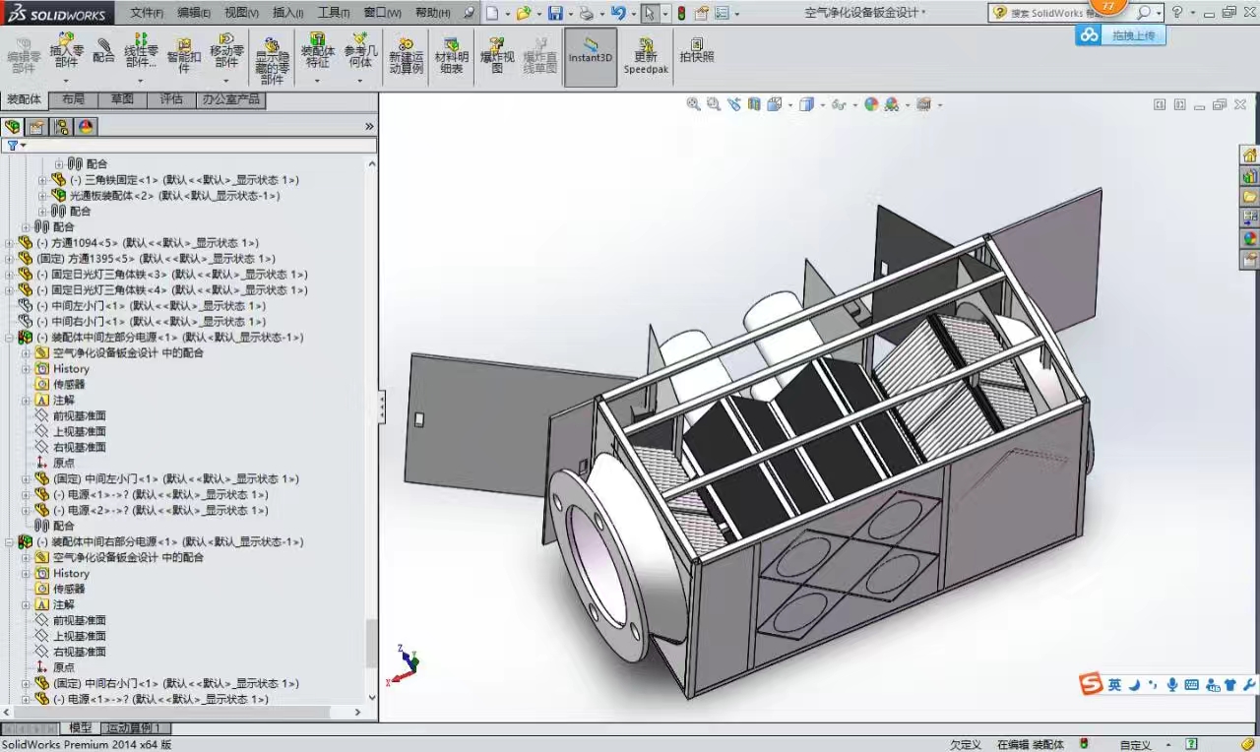Switch to the 布局 tab

coord(73,99)
